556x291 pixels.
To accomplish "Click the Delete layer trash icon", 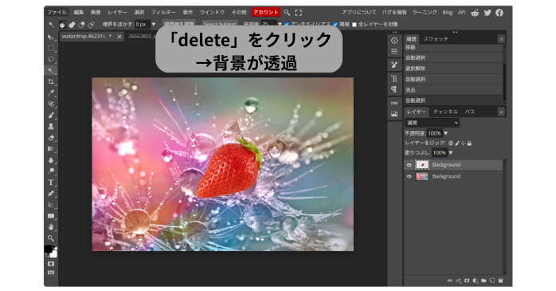I will (501, 281).
